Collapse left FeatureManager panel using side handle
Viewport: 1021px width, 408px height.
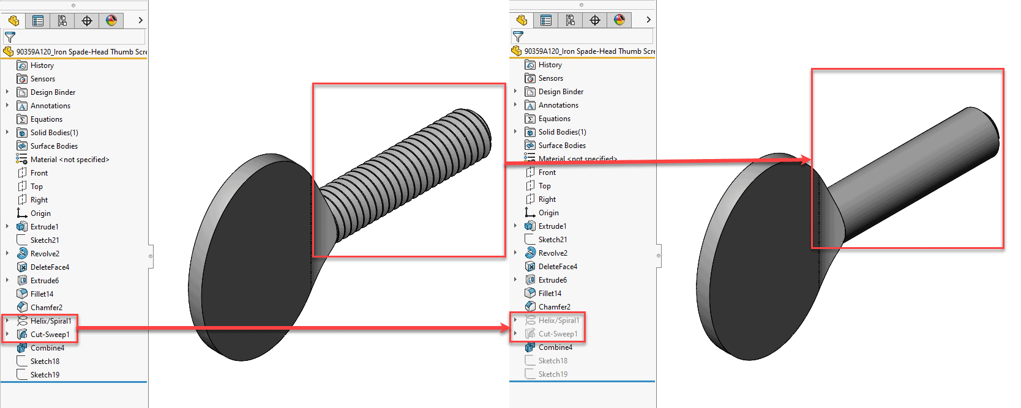click(x=151, y=256)
